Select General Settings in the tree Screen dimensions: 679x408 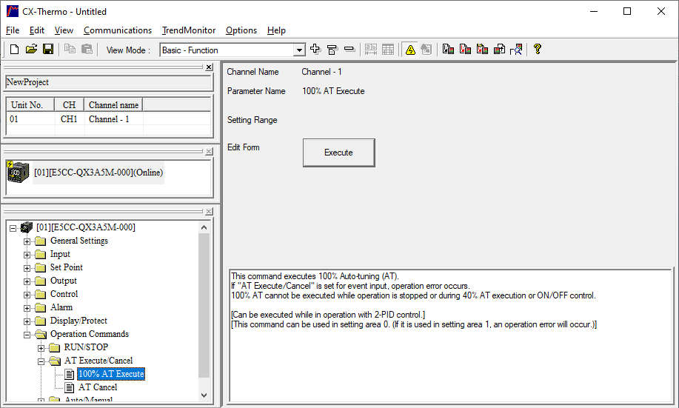click(x=78, y=241)
